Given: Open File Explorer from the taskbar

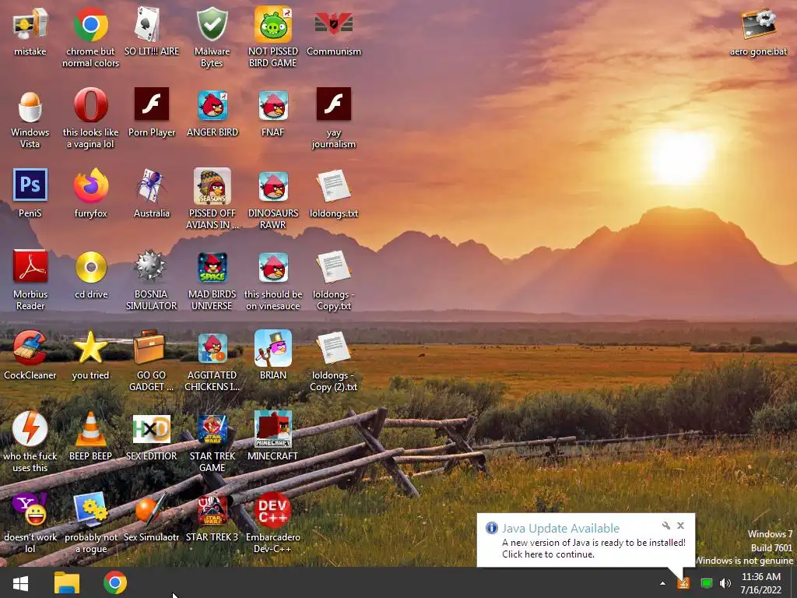Looking at the screenshot, I should pyautogui.click(x=67, y=583).
